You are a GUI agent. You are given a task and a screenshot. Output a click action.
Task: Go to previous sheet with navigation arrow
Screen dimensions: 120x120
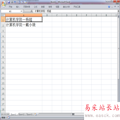[4, 114]
